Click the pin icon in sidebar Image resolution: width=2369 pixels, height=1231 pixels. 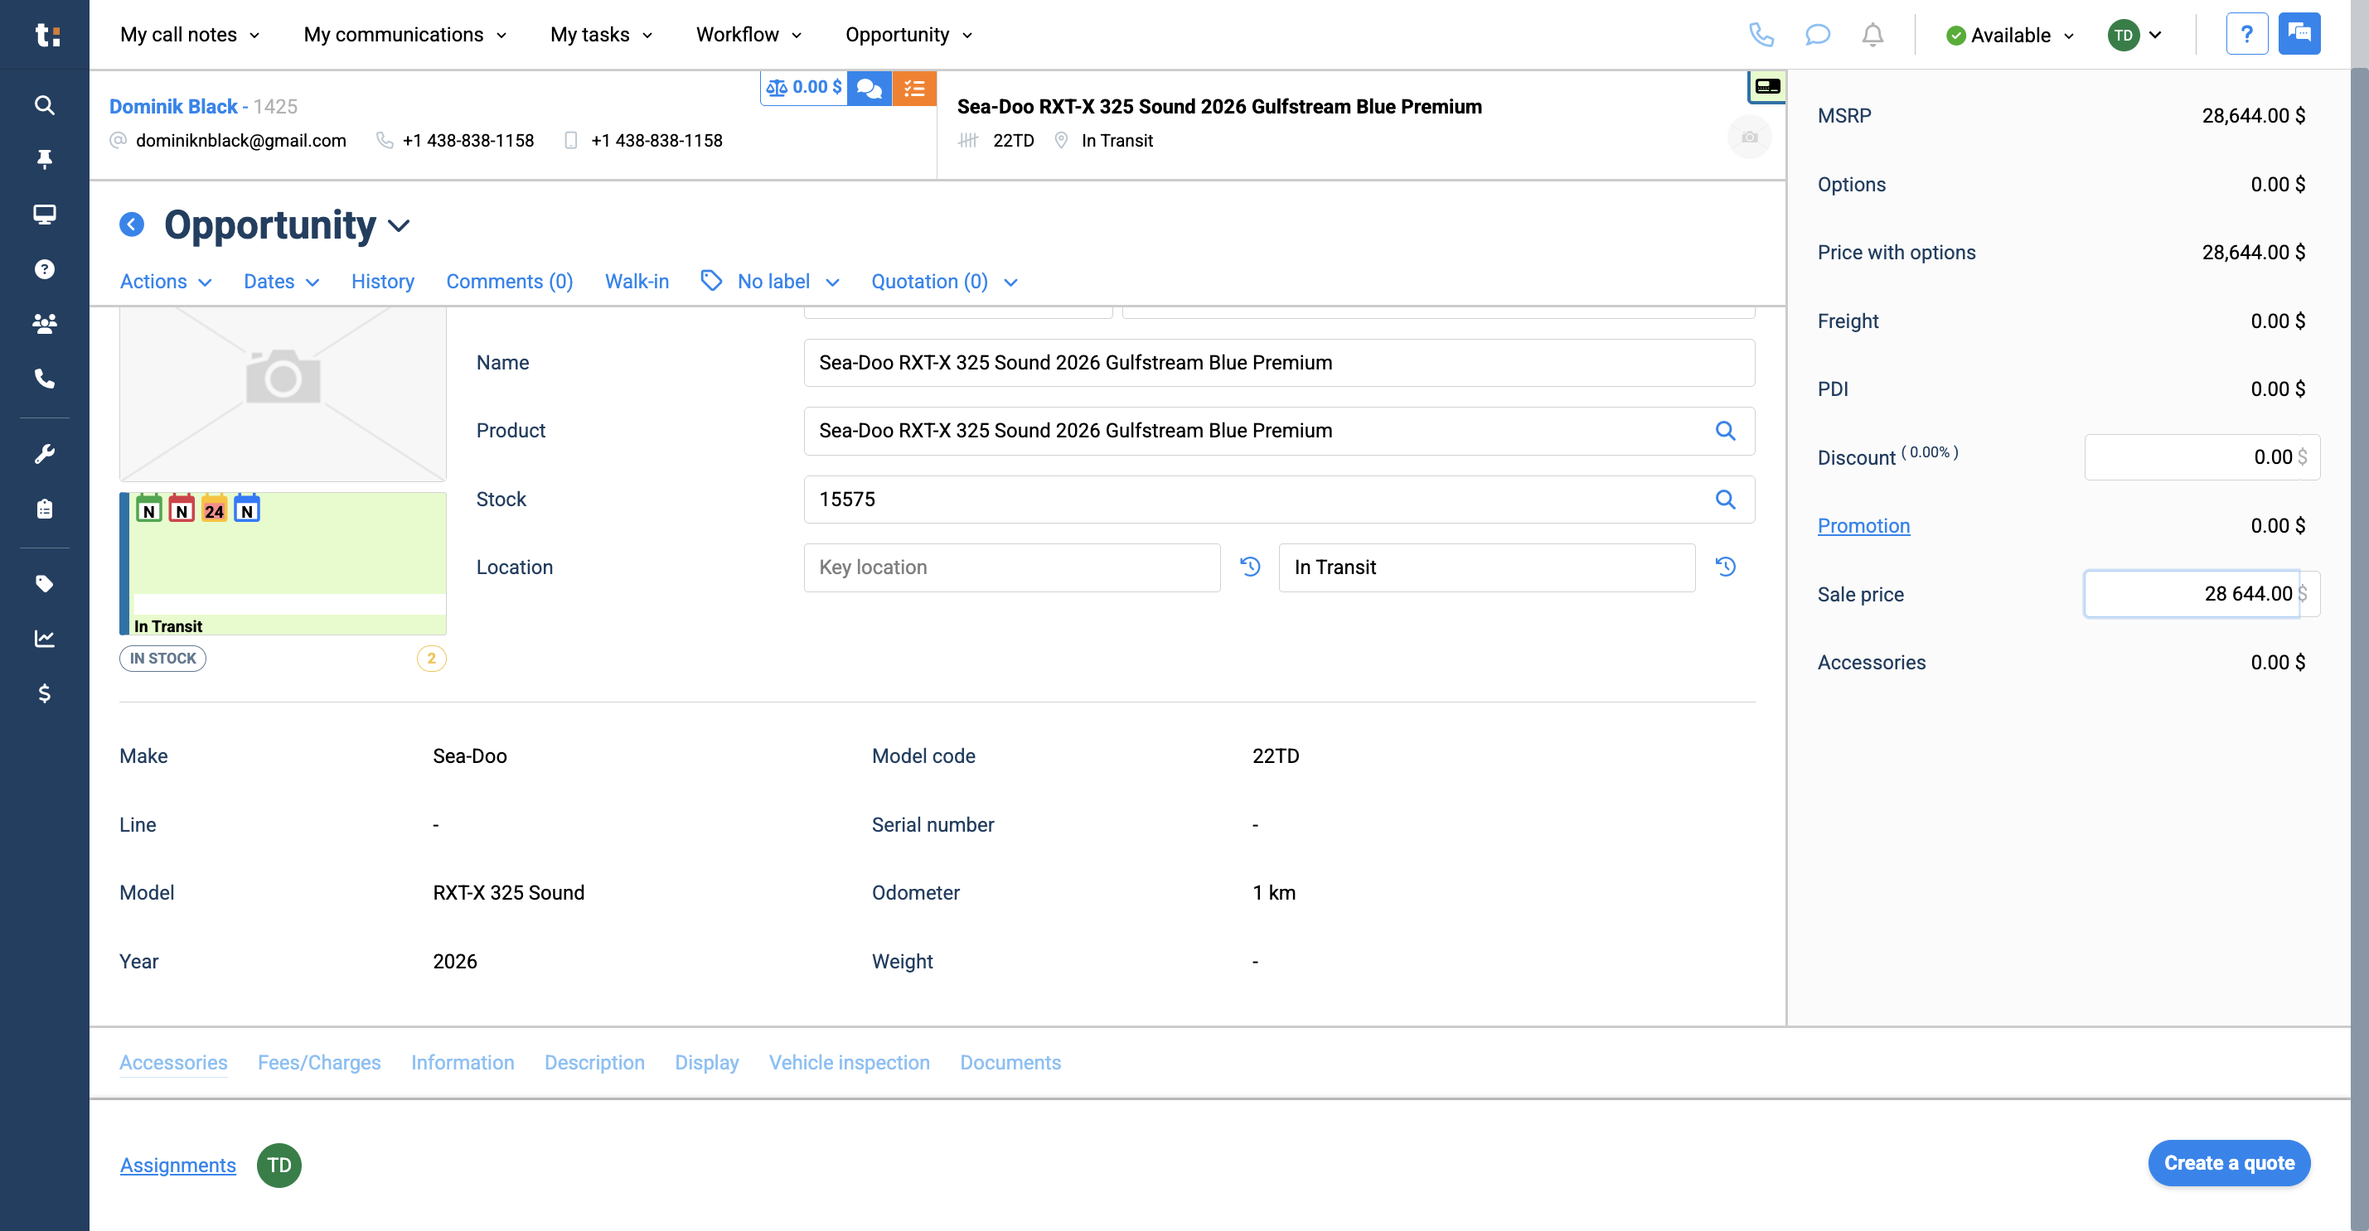tap(44, 159)
